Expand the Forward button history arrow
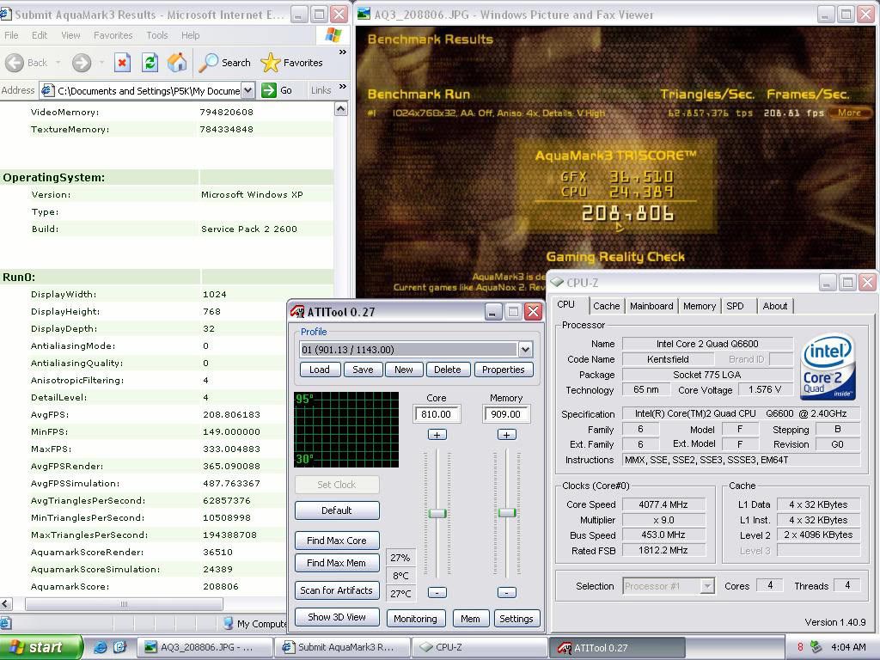Screen dimensions: 880x660 click(x=101, y=62)
